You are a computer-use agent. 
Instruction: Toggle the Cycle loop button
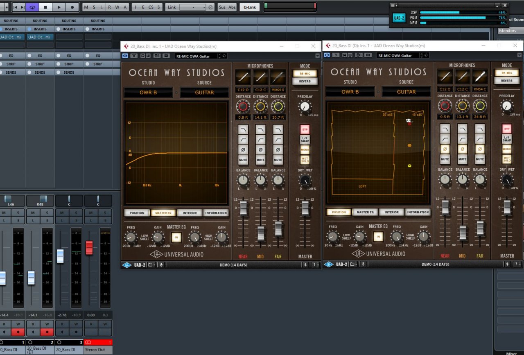pyautogui.click(x=32, y=7)
